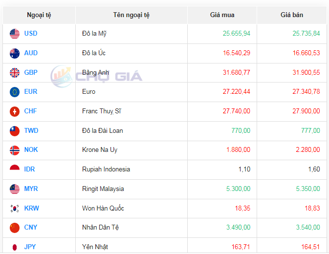This screenshot has height=254, width=329.
Task: Click the Indonesia flag icon
Action: point(15,167)
